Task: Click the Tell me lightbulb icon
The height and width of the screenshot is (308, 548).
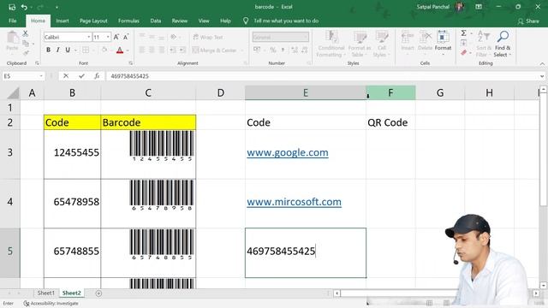Action: 246,21
